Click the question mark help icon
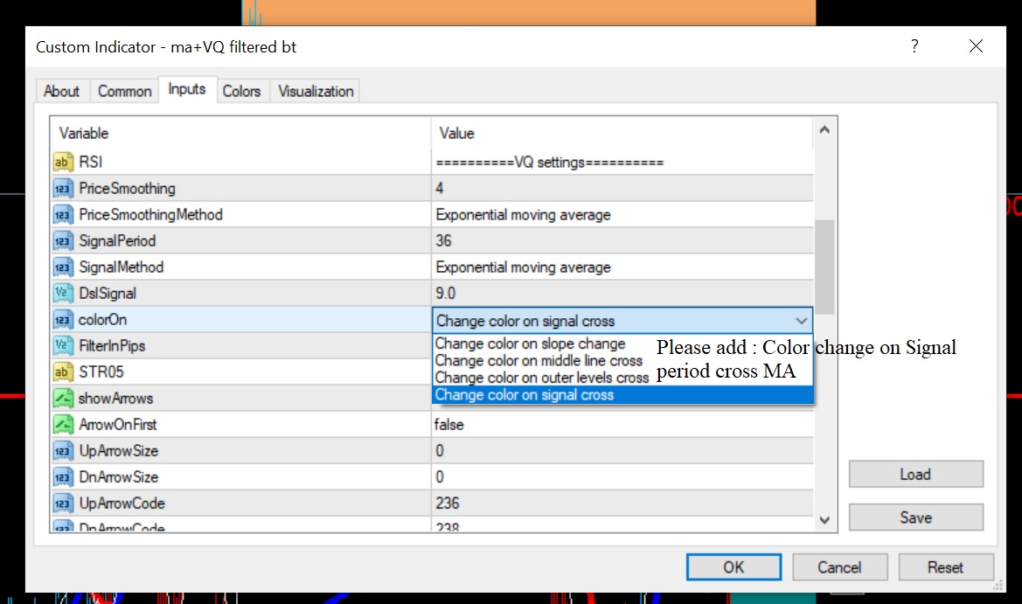The width and height of the screenshot is (1022, 604). click(914, 46)
